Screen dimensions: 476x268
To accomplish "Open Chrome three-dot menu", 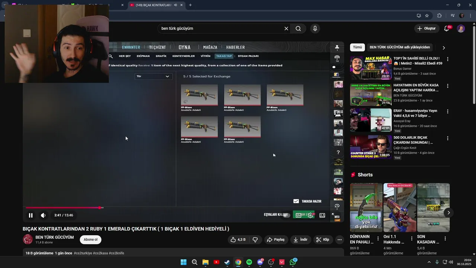I will click(x=471, y=16).
